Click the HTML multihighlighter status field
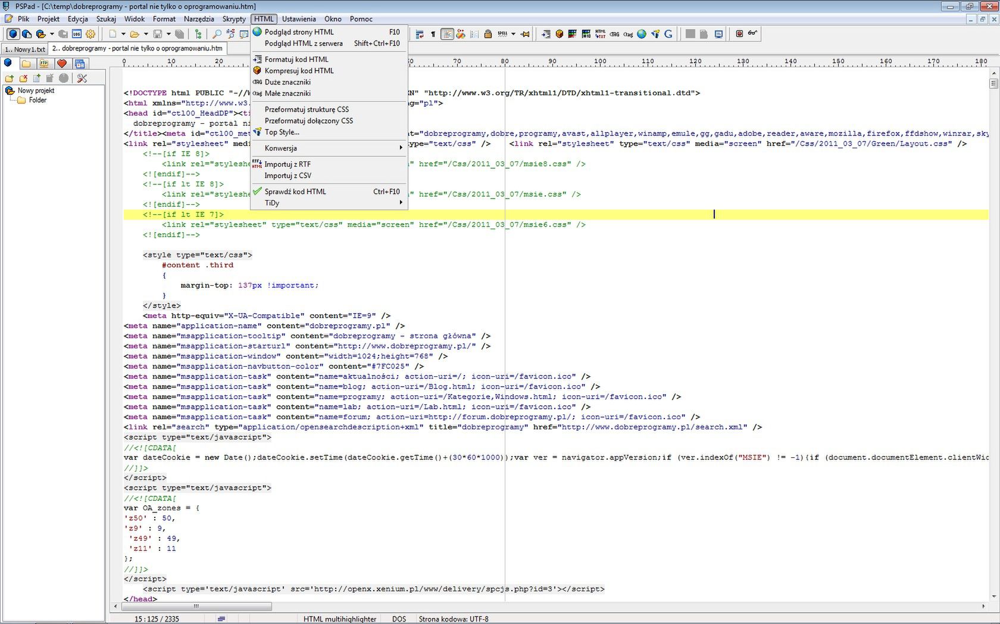This screenshot has height=624, width=1000. click(340, 619)
